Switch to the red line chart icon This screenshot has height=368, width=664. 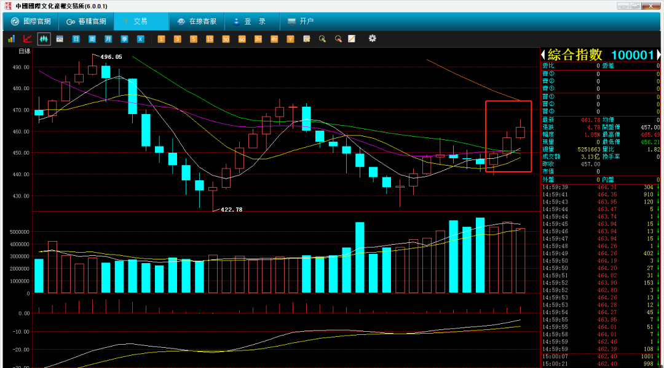click(x=28, y=39)
